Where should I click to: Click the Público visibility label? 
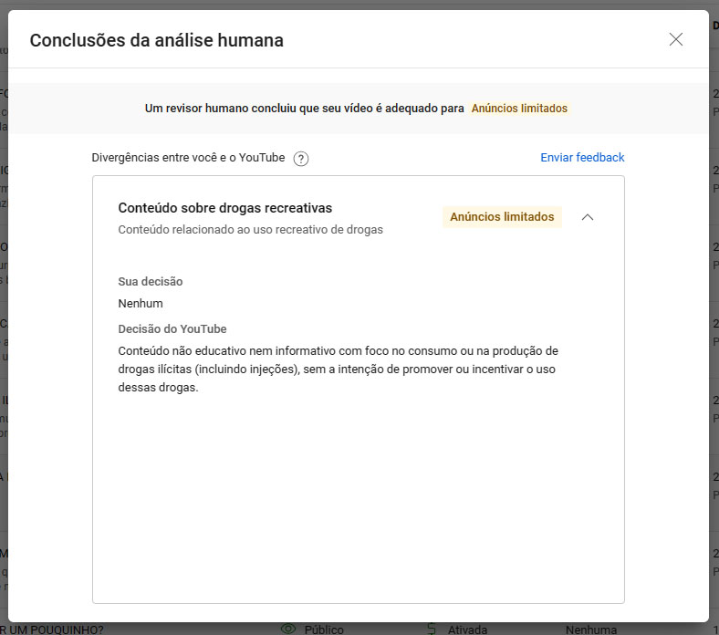pos(324,630)
